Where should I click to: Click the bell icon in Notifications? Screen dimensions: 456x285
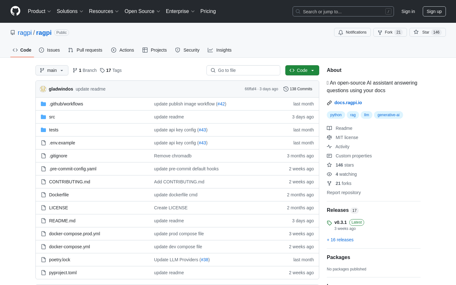coord(341,32)
